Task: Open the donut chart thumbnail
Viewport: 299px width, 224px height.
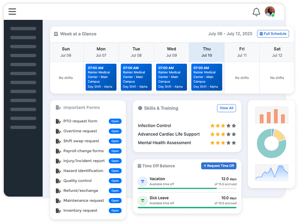Action: click(272, 143)
